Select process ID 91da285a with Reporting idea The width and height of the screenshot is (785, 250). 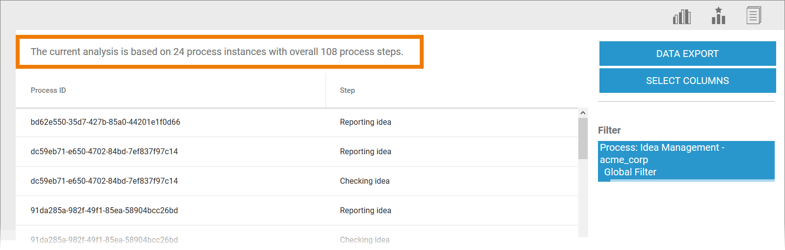[x=104, y=211]
